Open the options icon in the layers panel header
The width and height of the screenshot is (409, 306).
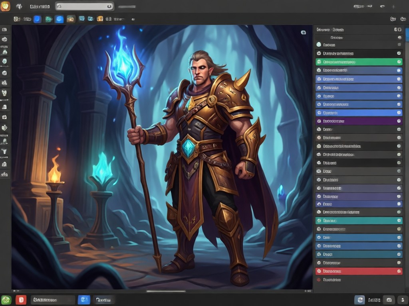pos(397,29)
